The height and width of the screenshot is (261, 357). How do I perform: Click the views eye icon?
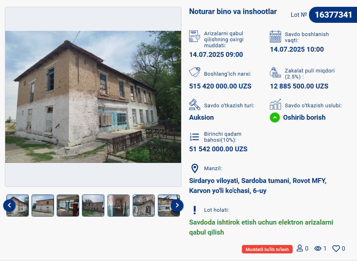tap(318, 249)
